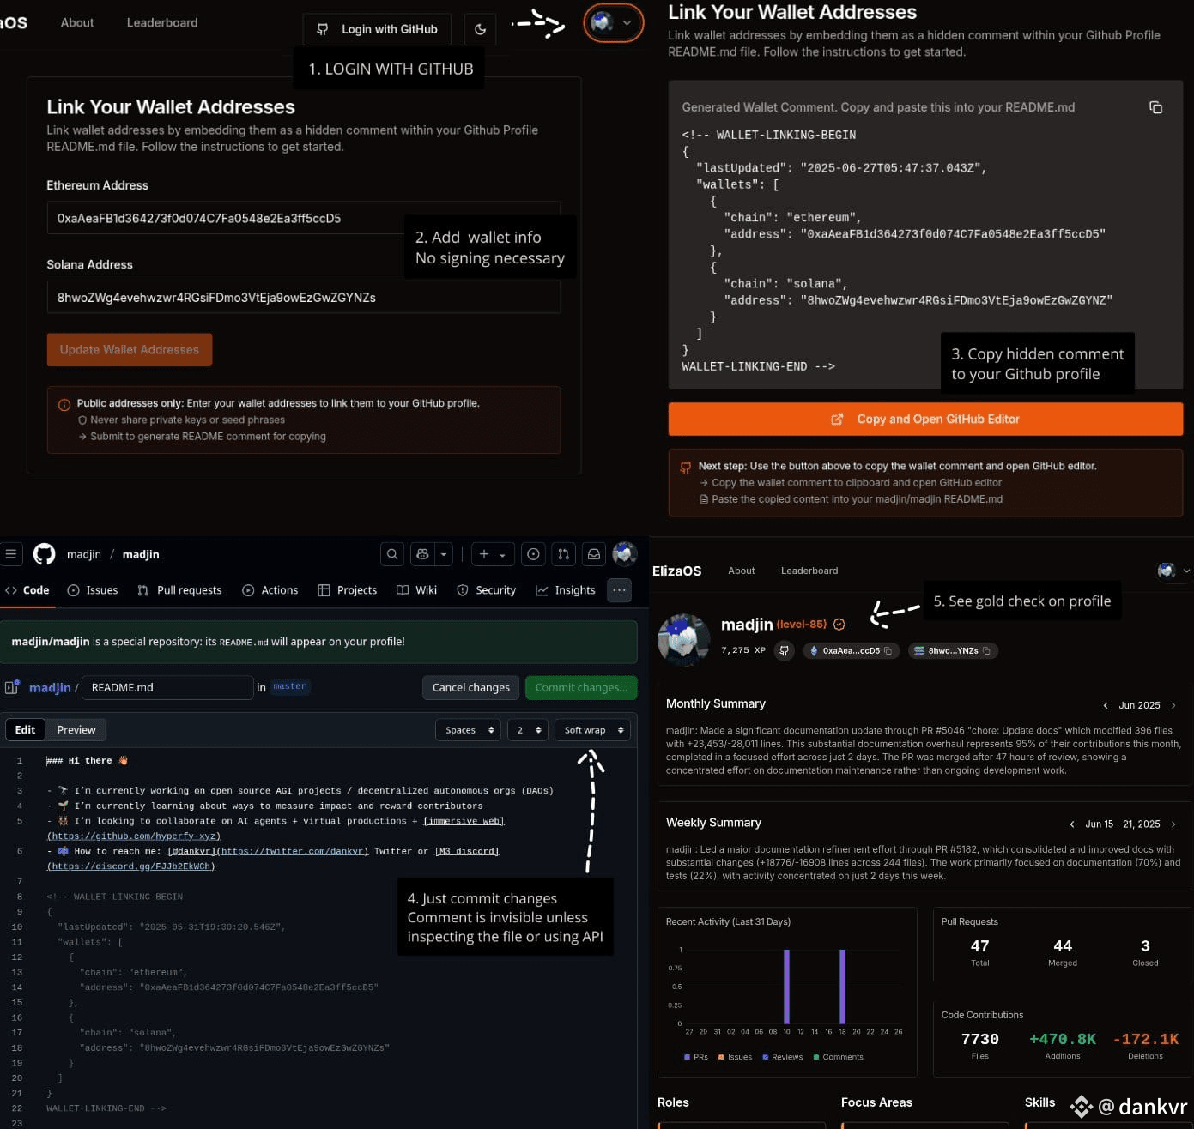Switch to the Code repository tab
This screenshot has width=1194, height=1129.
pos(27,590)
